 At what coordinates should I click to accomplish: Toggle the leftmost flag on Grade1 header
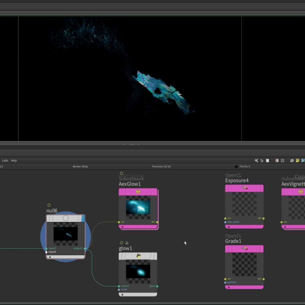227,249
